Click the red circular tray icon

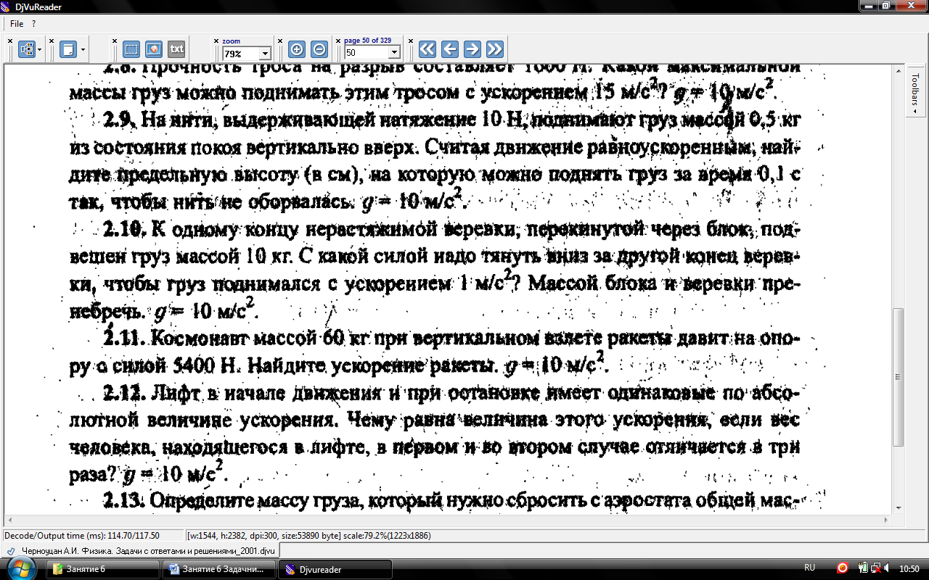(x=843, y=568)
